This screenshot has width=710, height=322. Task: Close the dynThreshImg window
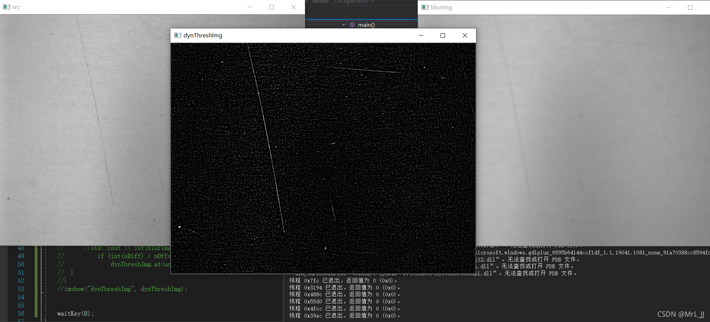tap(465, 35)
